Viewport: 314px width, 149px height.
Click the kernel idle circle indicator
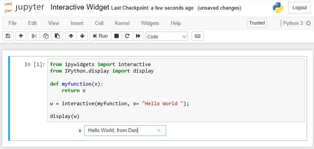[308, 23]
